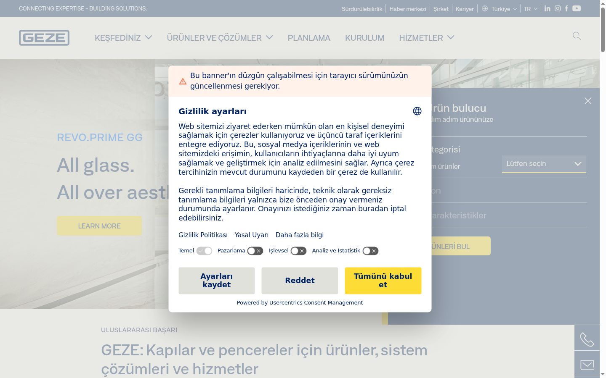
Task: Click the globe icon beside Türkiye
Action: 485,8
